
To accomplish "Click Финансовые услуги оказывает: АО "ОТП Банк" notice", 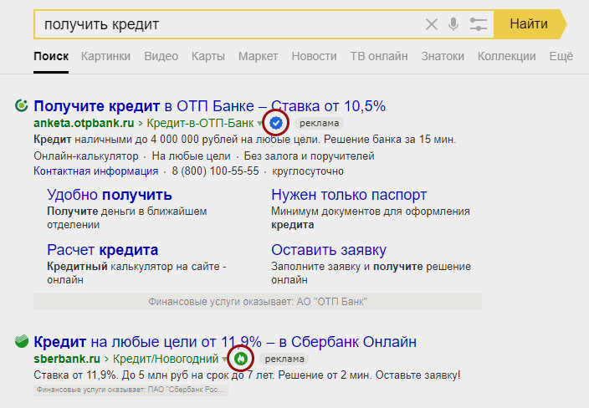I will click(x=258, y=302).
